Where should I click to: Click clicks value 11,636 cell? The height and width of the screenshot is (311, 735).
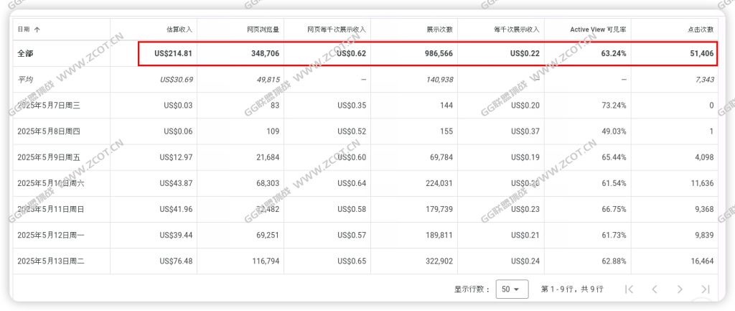[x=703, y=183]
